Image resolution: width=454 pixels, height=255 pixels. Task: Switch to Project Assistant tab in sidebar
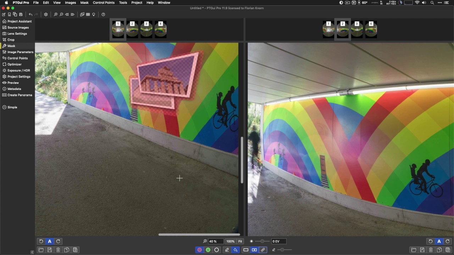pos(17,21)
